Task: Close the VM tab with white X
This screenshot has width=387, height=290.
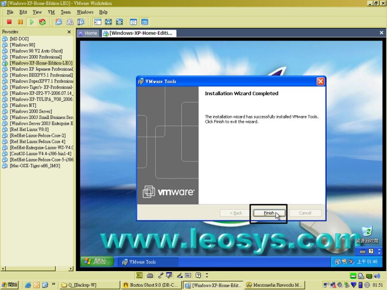Action: [x=381, y=33]
